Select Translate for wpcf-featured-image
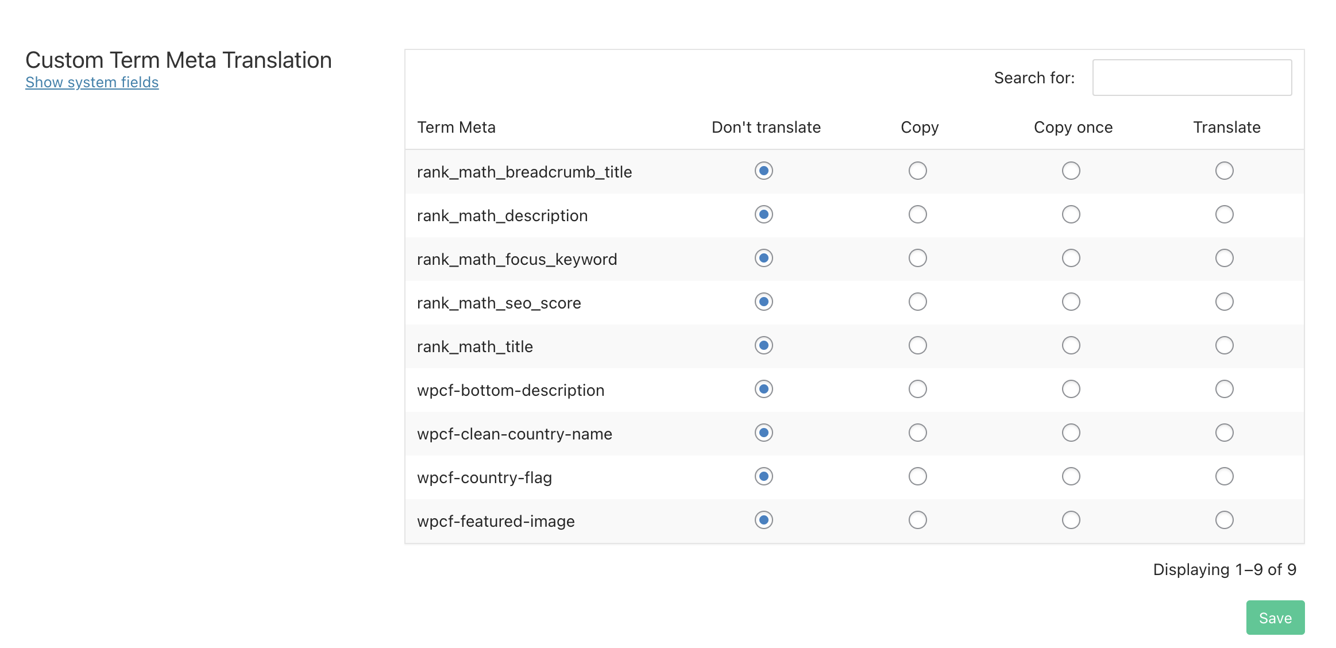 1225,520
